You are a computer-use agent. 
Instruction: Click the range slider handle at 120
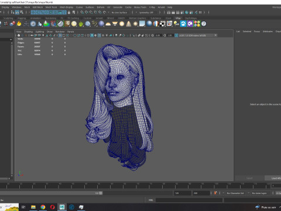101,193
